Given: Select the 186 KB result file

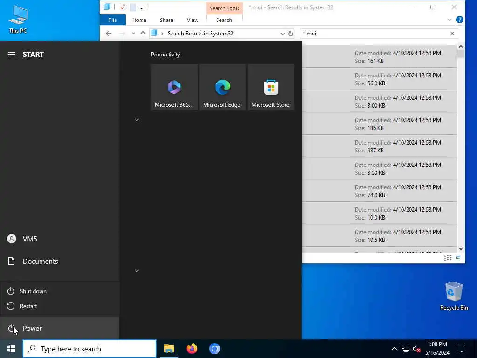Looking at the screenshot, I should [x=379, y=124].
